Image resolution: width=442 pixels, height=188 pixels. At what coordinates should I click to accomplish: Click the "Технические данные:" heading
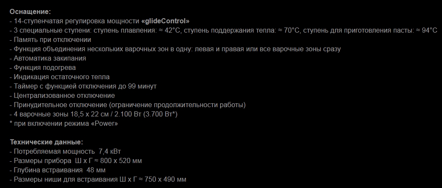click(46, 142)
